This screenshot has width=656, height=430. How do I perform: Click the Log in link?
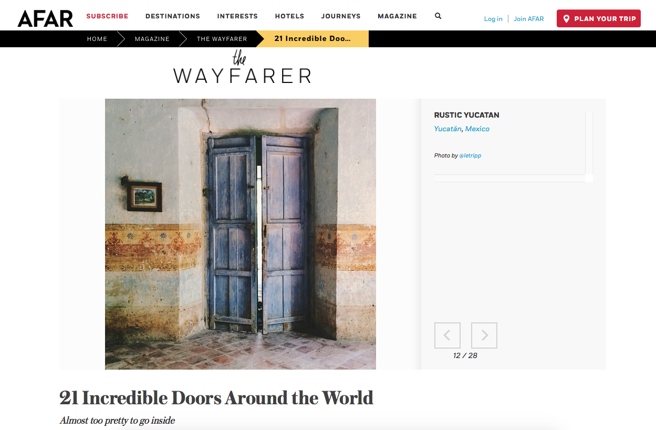click(x=493, y=19)
